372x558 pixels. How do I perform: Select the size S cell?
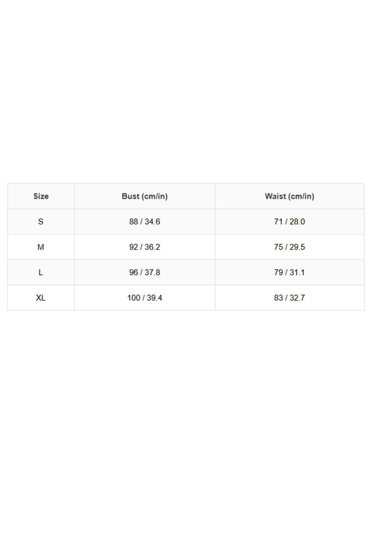click(x=41, y=222)
